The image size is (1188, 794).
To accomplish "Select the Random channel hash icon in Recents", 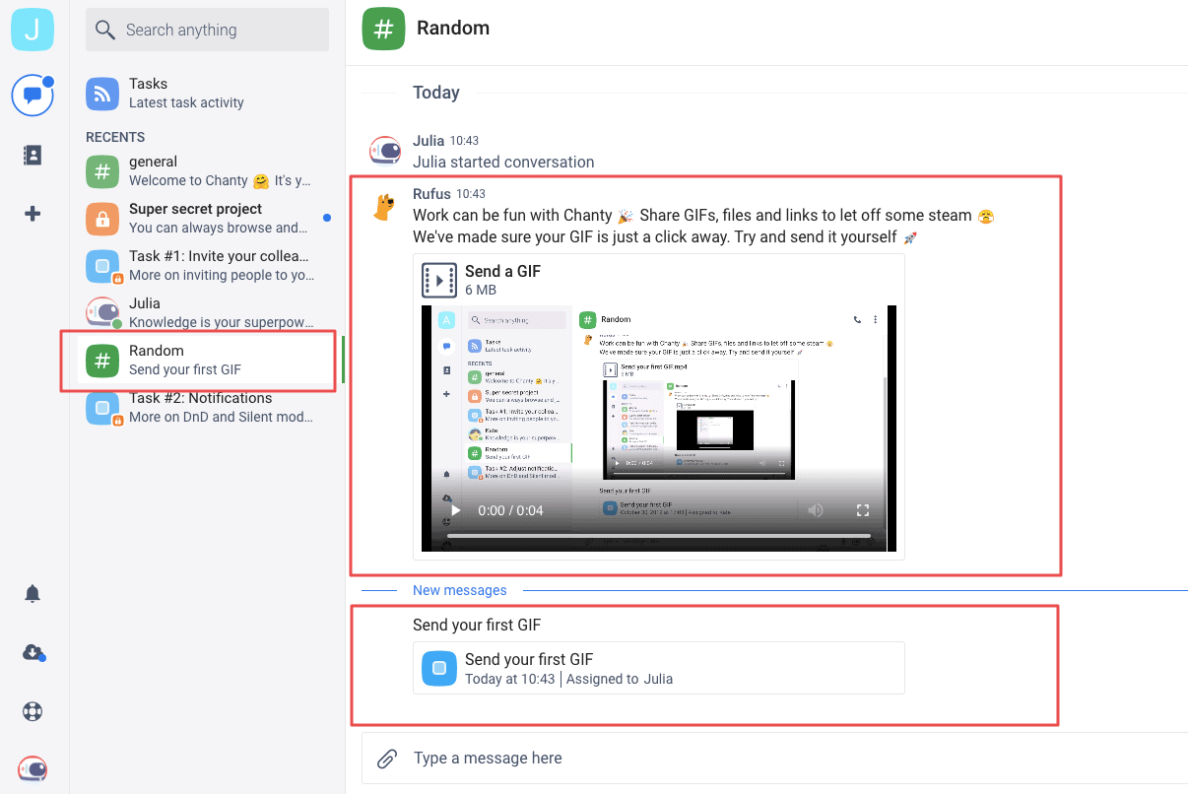I will tap(102, 361).
